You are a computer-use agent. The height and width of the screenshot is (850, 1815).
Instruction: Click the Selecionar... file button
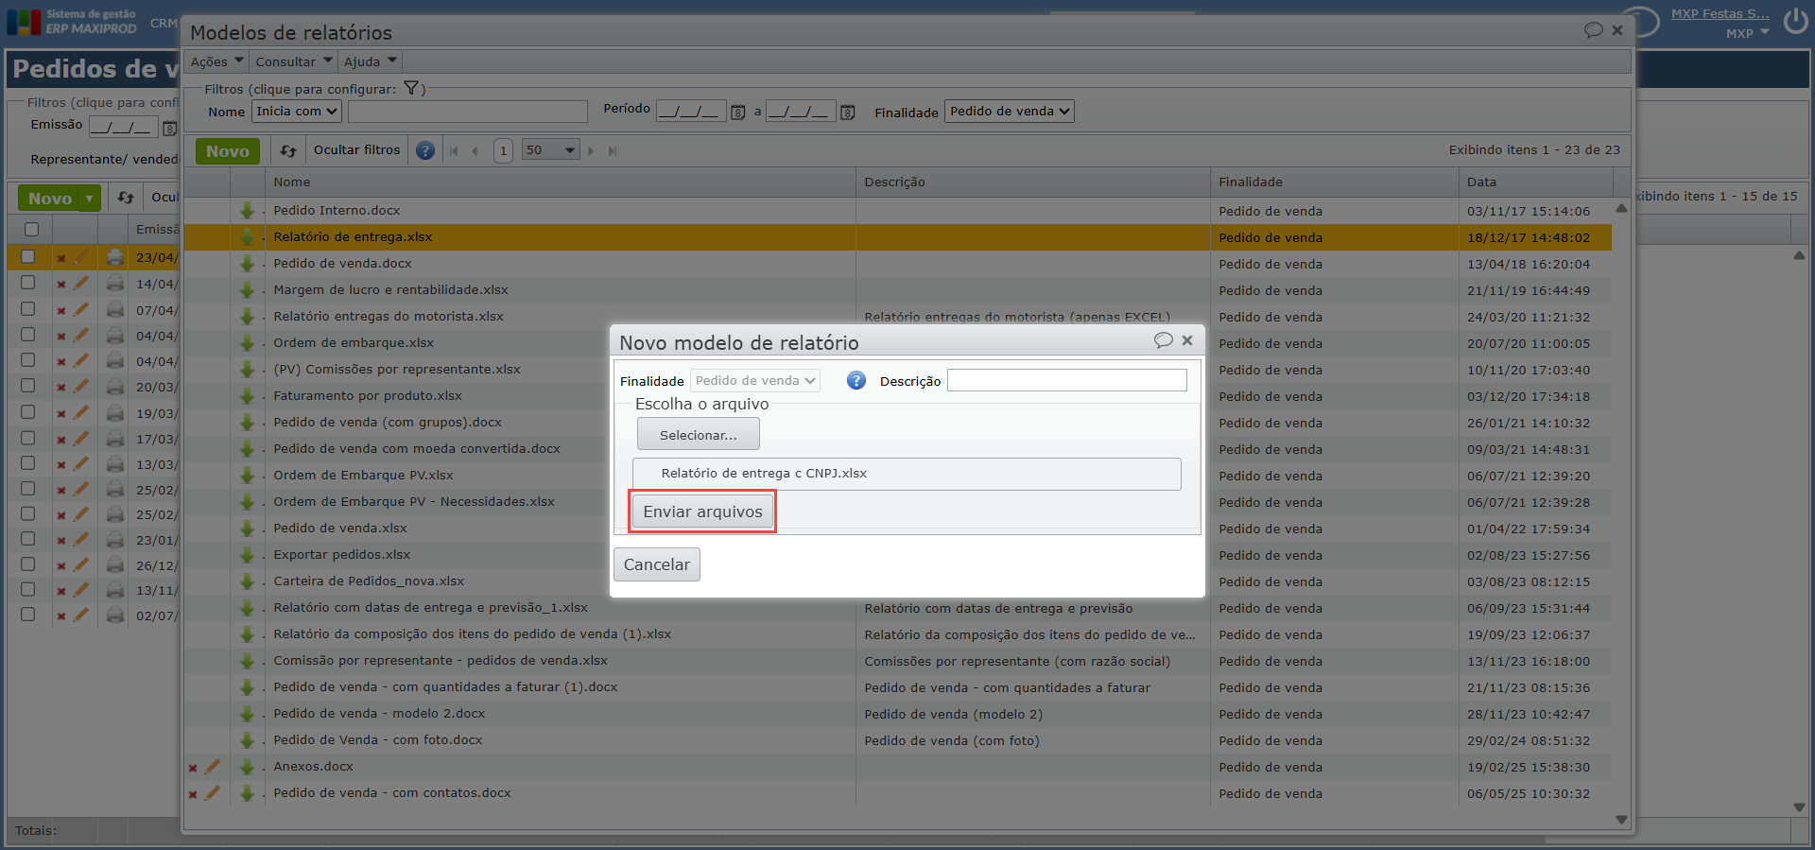[x=698, y=435]
